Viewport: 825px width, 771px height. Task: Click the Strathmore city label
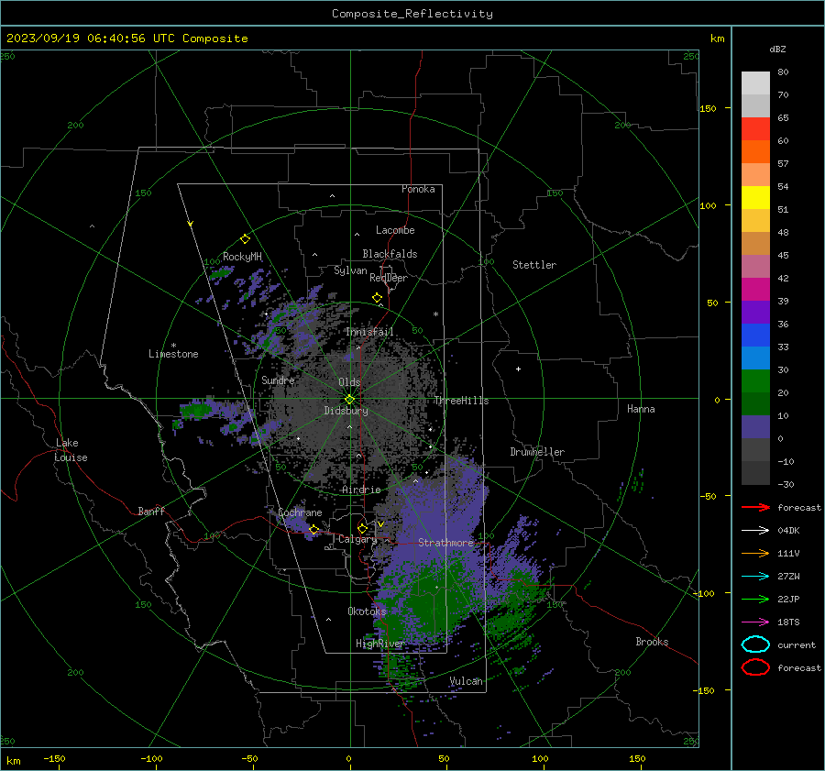tap(445, 542)
